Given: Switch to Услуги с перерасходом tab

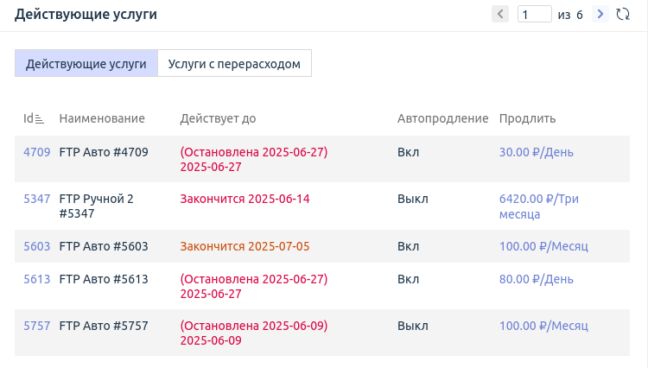Looking at the screenshot, I should 234,63.
